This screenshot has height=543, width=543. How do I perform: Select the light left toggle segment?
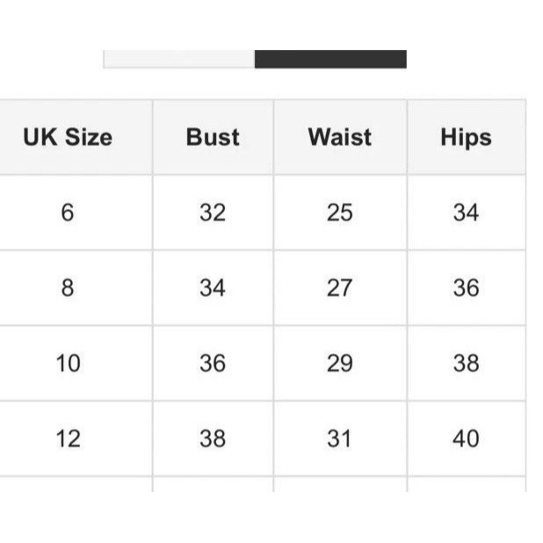coord(179,59)
